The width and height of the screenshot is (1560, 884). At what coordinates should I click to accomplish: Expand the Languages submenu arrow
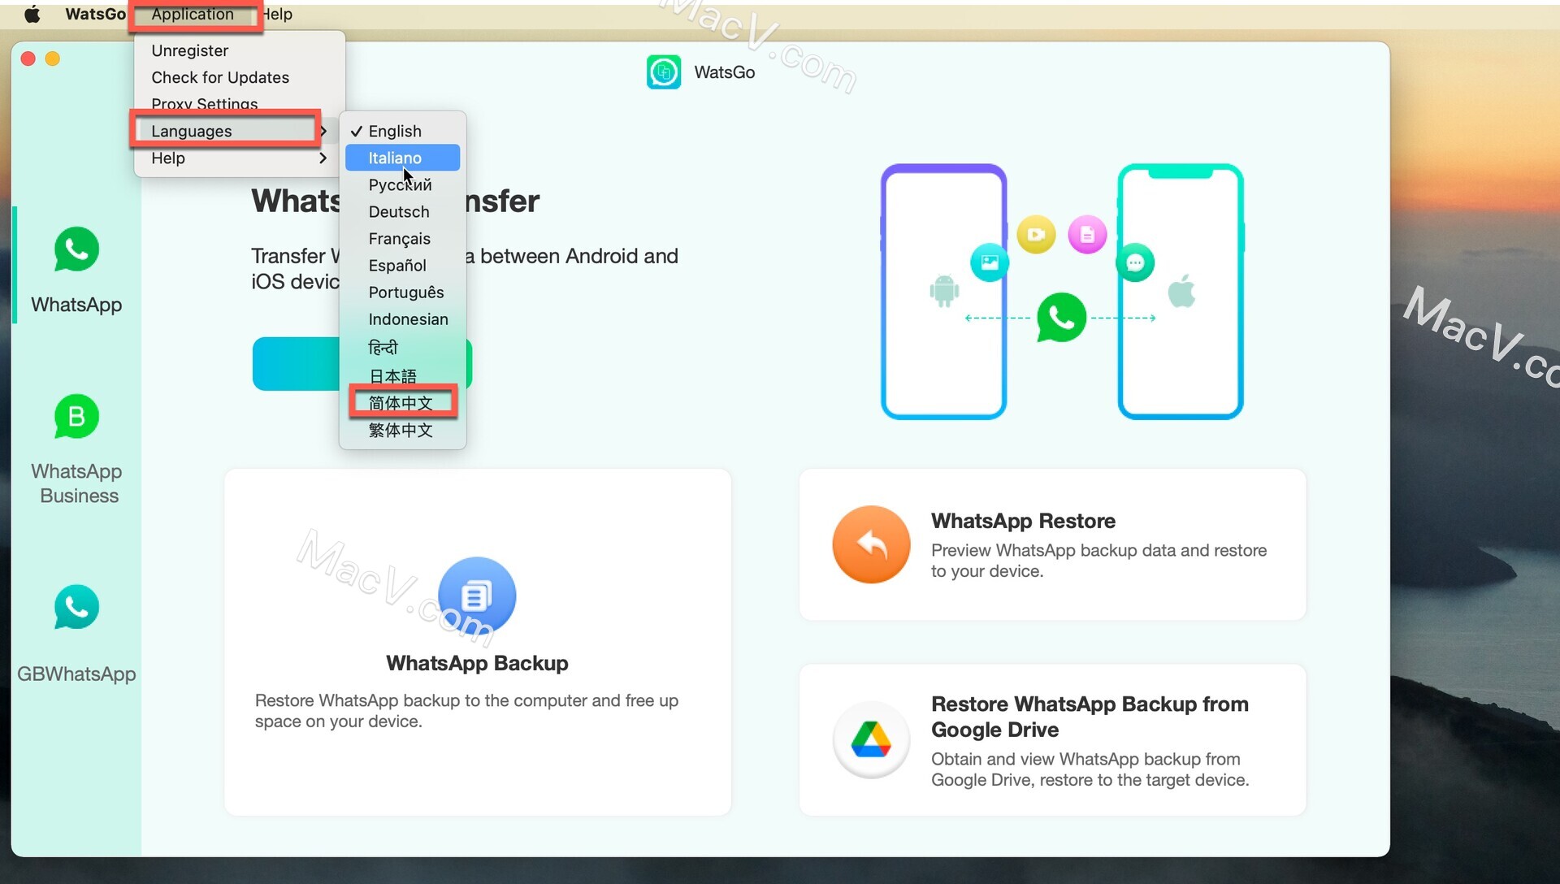323,131
